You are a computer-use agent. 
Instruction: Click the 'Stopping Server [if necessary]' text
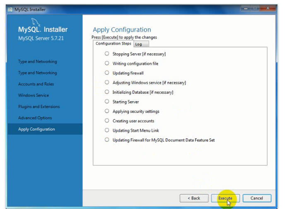pyautogui.click(x=139, y=54)
